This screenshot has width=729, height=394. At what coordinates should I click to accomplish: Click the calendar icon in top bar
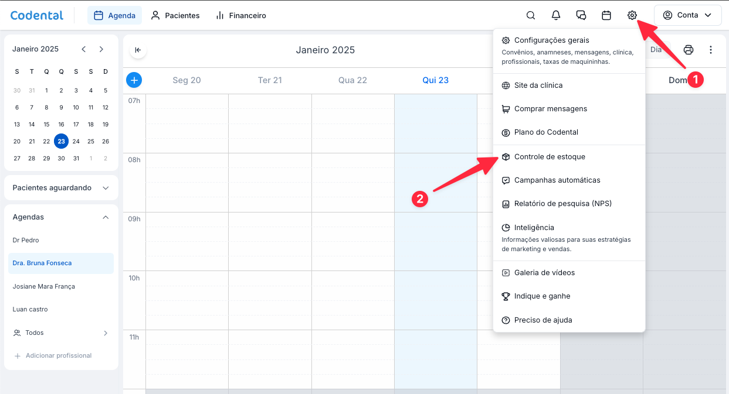point(606,16)
